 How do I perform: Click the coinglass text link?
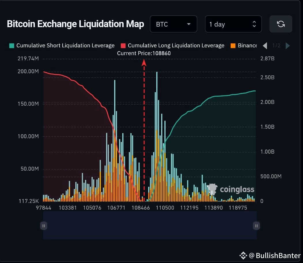pyautogui.click(x=237, y=189)
